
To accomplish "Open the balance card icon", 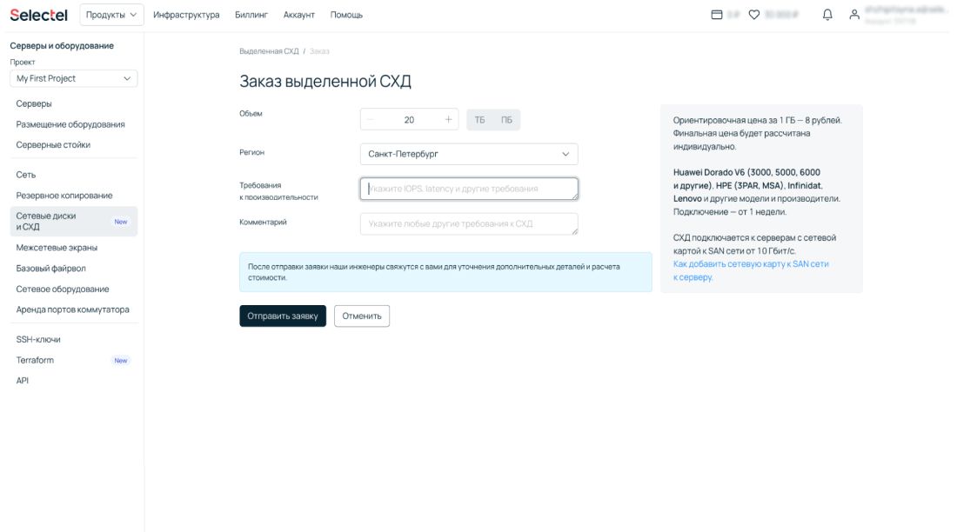I will [717, 15].
